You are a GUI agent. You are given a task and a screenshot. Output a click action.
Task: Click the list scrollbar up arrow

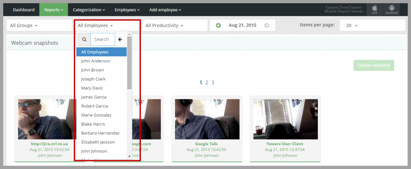[129, 34]
